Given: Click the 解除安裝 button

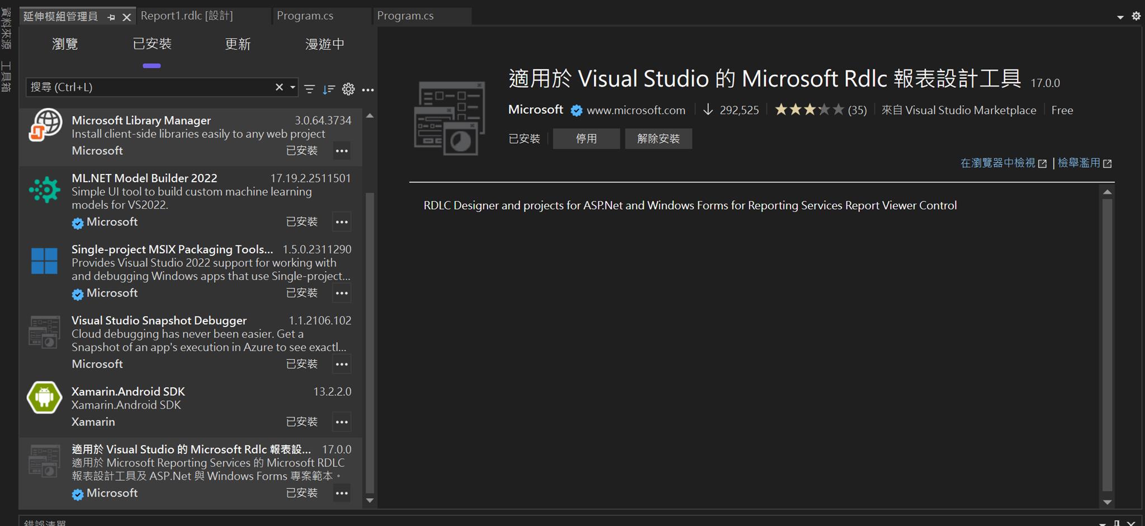Looking at the screenshot, I should 658,138.
